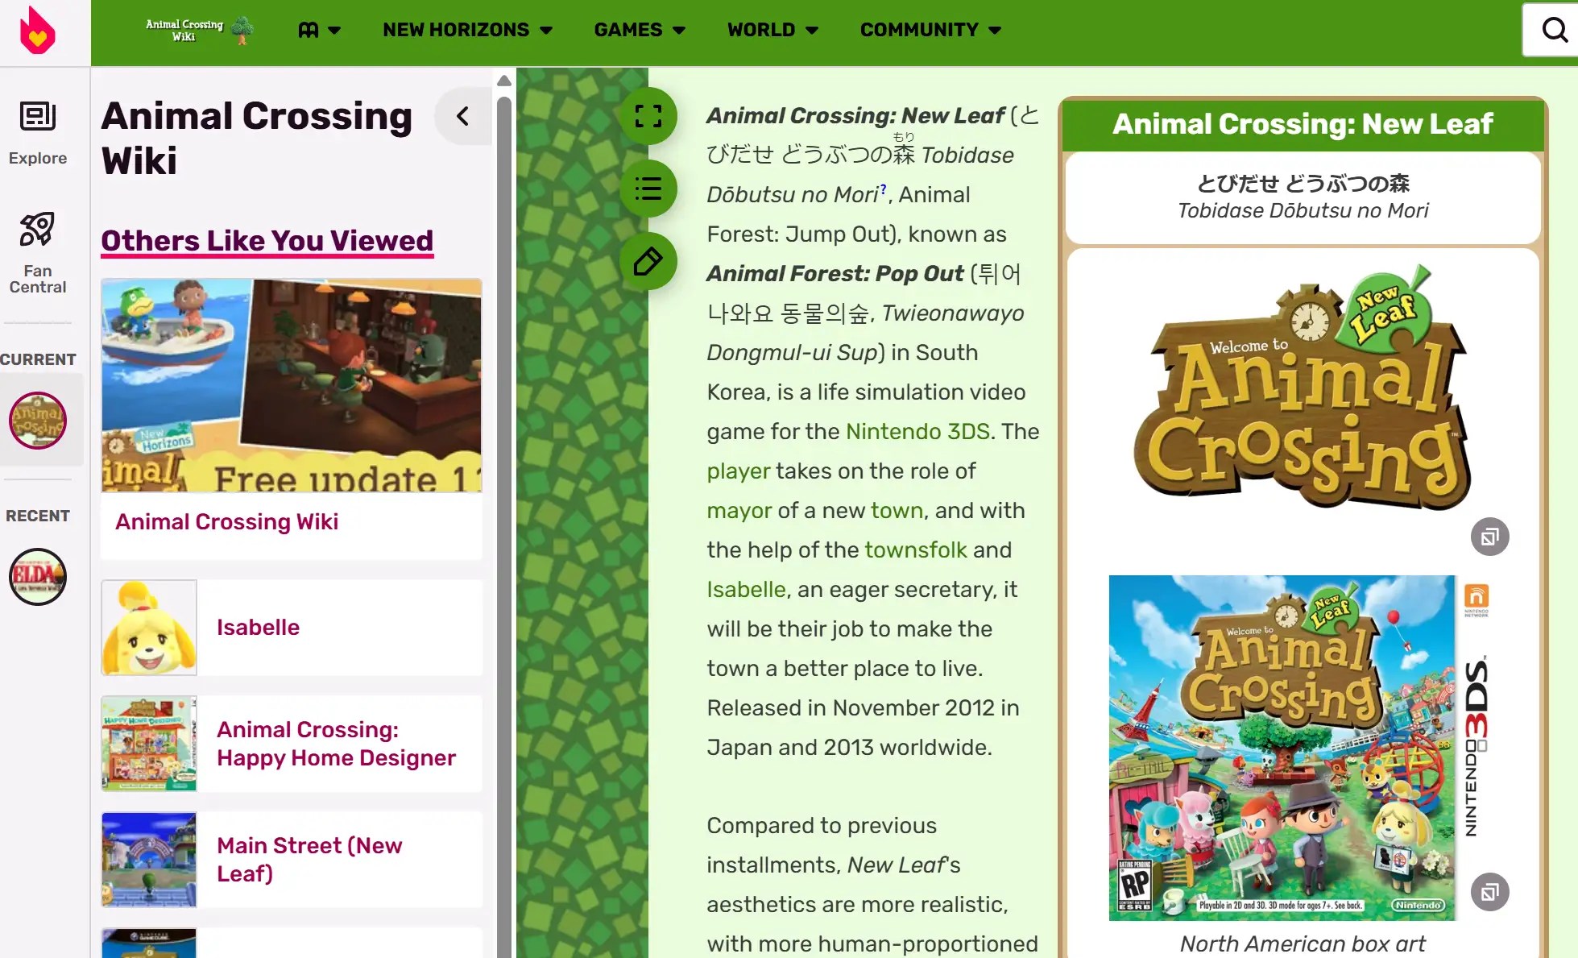Open the controller icon dropdown menu

point(320,30)
